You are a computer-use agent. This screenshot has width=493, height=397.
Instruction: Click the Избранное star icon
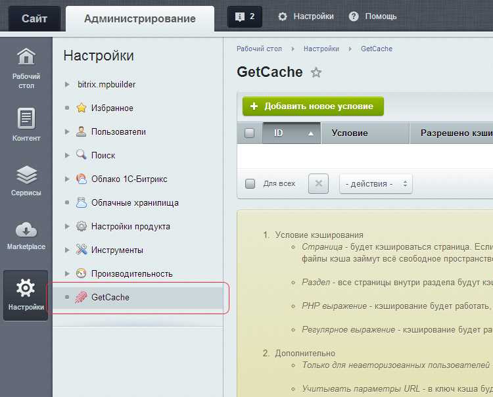tap(82, 108)
